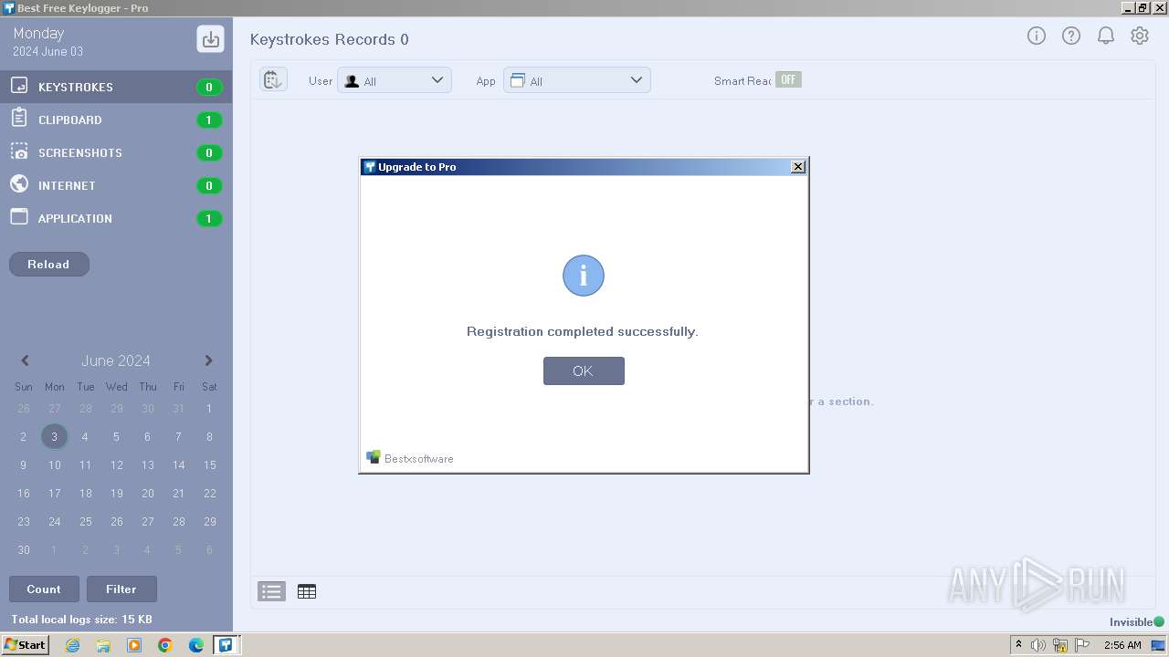1169x657 pixels.
Task: Select the APPLICATION menu item
Action: pos(116,218)
